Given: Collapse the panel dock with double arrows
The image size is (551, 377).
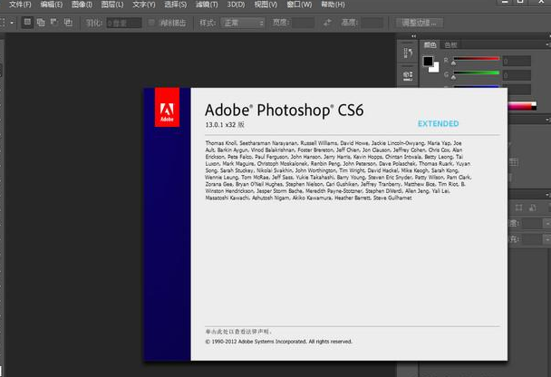Looking at the screenshot, I should 413,36.
